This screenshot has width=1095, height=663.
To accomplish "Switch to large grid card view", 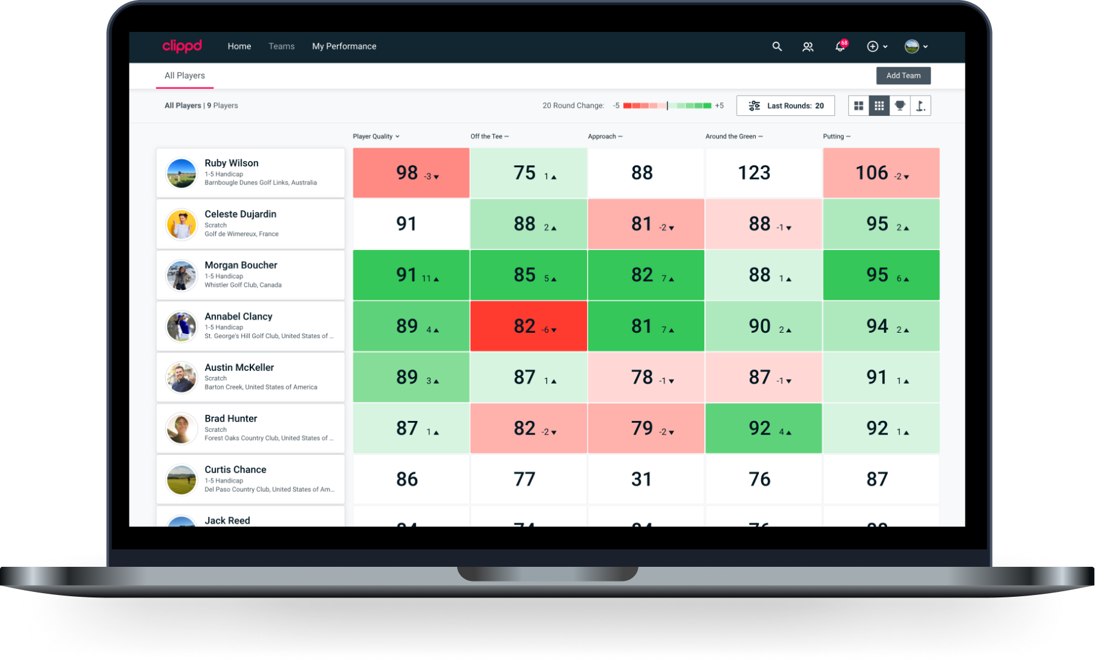I will [859, 106].
